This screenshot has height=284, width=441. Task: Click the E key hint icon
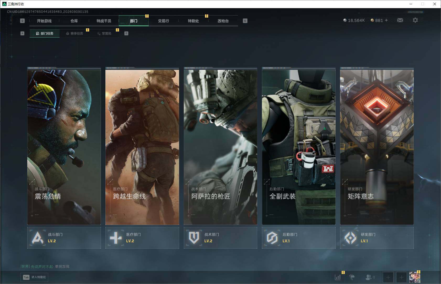pyautogui.click(x=245, y=21)
